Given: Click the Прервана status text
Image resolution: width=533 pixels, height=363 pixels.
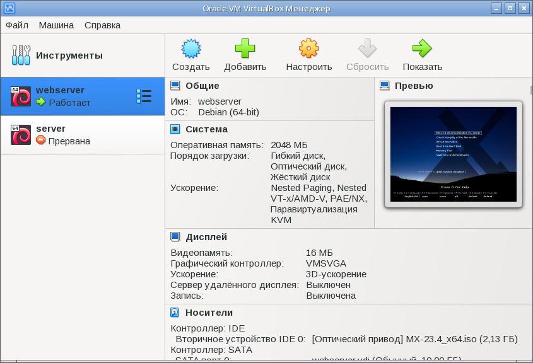Looking at the screenshot, I should click(x=69, y=141).
